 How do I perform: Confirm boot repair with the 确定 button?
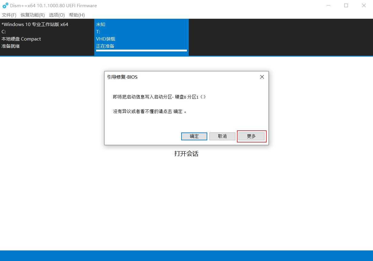194,136
